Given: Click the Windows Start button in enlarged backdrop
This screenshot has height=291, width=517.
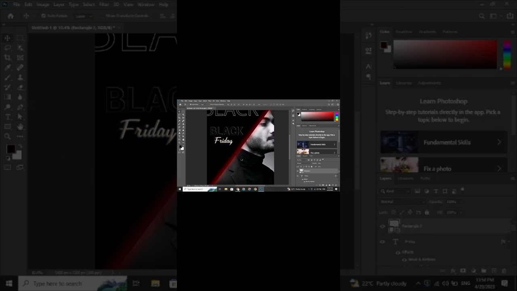Looking at the screenshot, I should [9, 283].
